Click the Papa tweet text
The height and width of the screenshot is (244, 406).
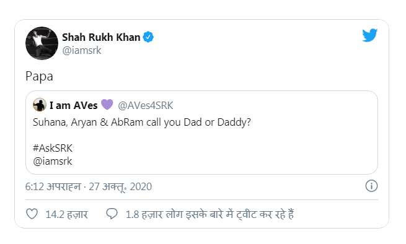pyautogui.click(x=39, y=76)
